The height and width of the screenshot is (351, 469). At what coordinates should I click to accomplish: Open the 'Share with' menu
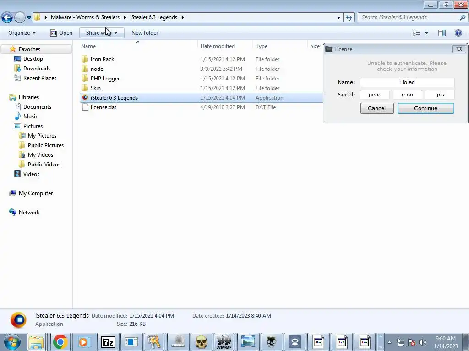coord(102,33)
